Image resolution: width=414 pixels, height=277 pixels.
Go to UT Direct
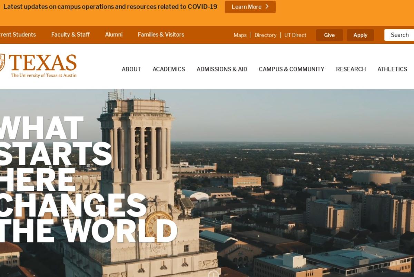click(295, 35)
